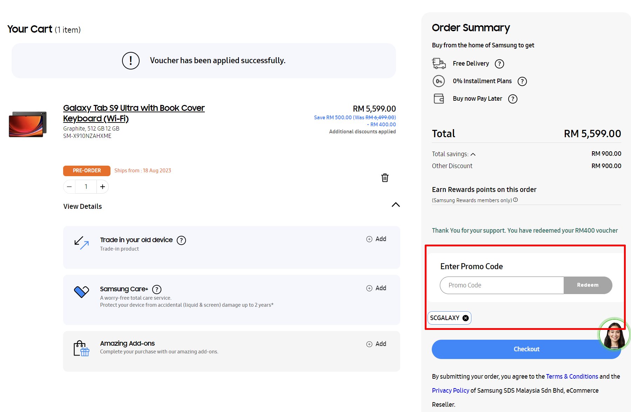The image size is (631, 412).
Task: Click the Amazing Add-ons gift bag icon
Action: [81, 348]
